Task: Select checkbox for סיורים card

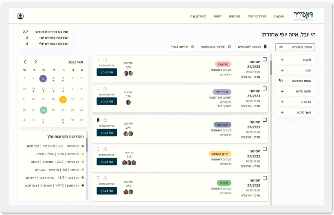Action: (265, 178)
